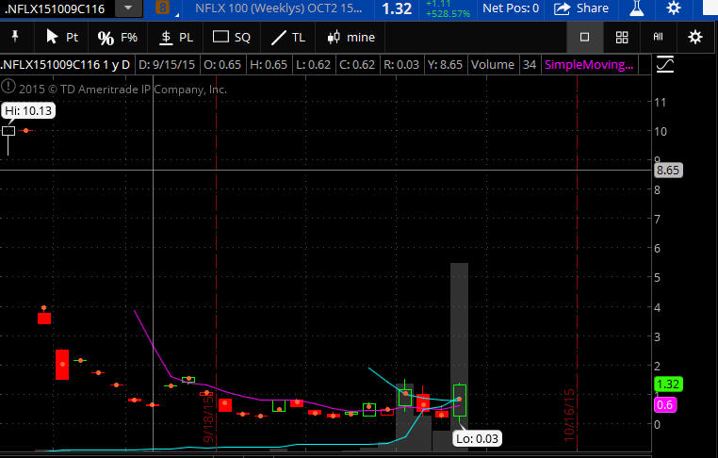
Task: Click the Share button
Action: (581, 8)
